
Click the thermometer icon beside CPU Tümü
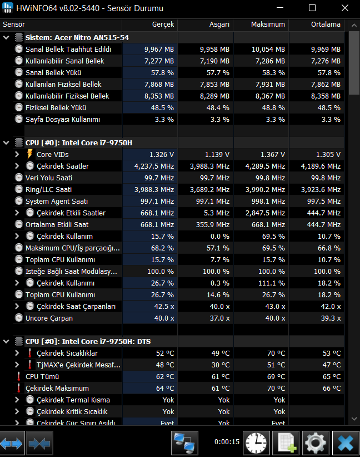pyautogui.click(x=19, y=376)
